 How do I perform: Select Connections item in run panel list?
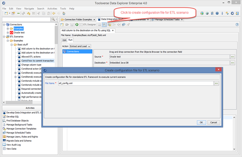pyautogui.click(x=77, y=52)
